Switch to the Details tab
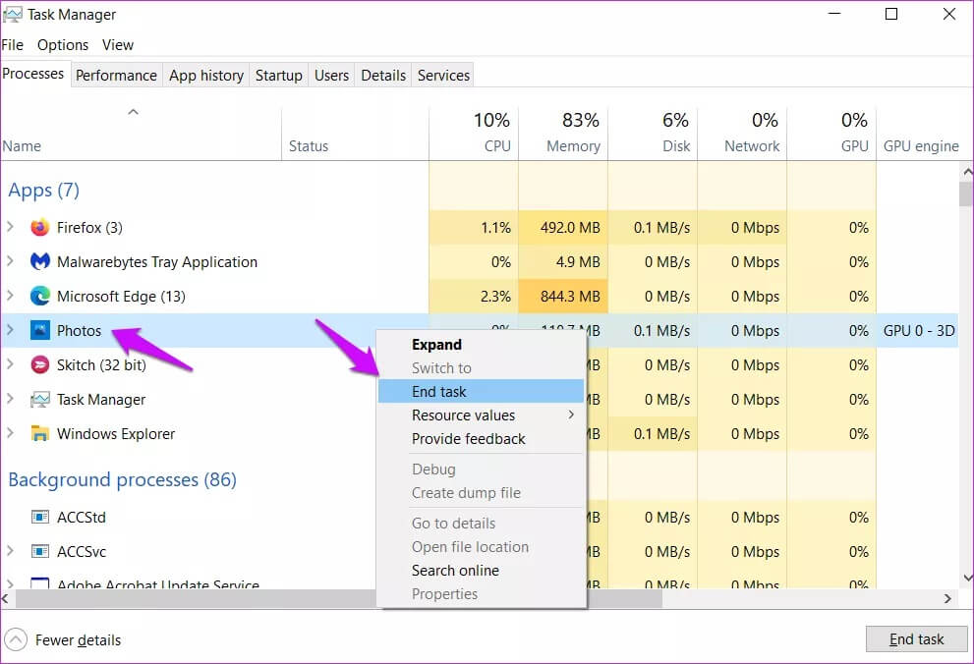The height and width of the screenshot is (664, 974). click(x=383, y=75)
